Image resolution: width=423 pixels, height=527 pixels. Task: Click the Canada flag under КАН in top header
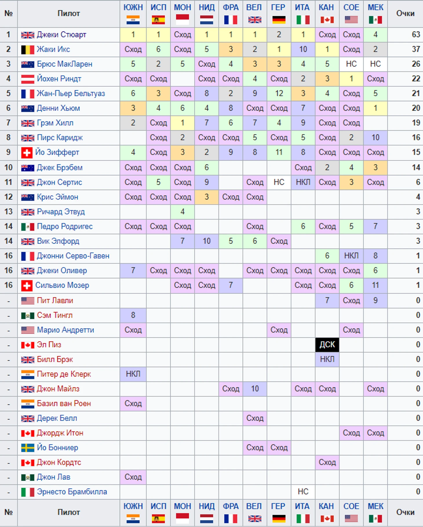327,20
